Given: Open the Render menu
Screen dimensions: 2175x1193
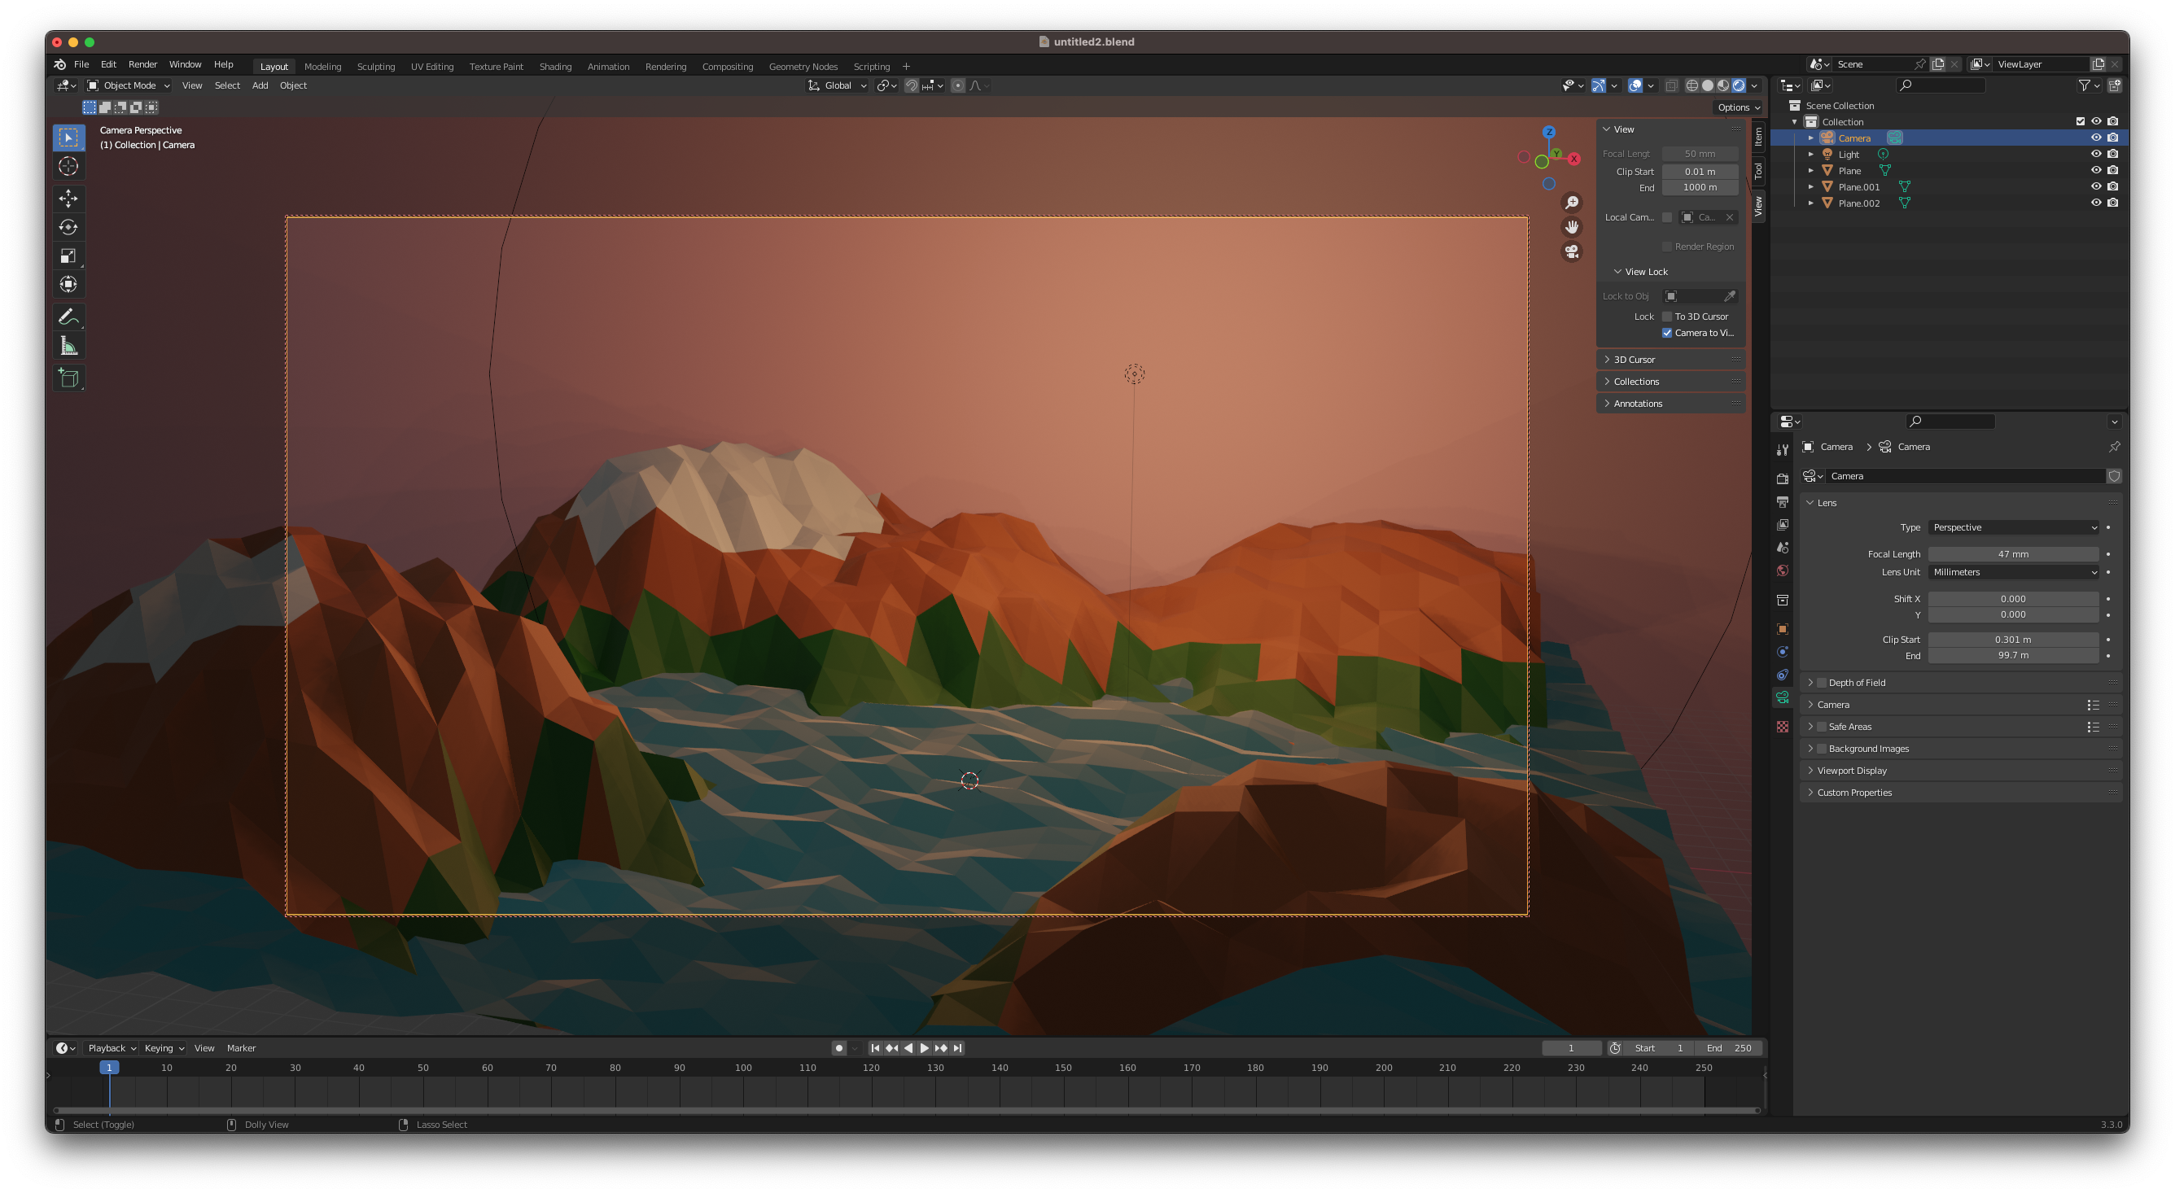Looking at the screenshot, I should tap(142, 64).
